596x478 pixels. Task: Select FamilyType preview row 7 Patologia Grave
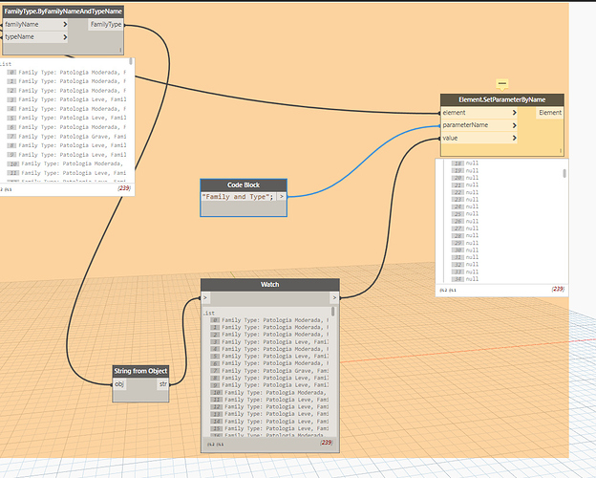[x=67, y=137]
